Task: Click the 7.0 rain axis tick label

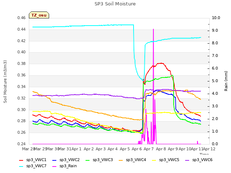Action: [215, 56]
